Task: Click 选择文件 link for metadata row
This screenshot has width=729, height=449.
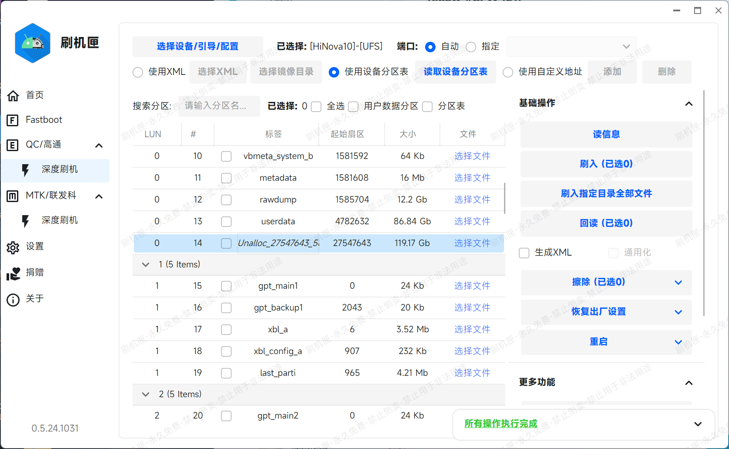Action: [472, 178]
